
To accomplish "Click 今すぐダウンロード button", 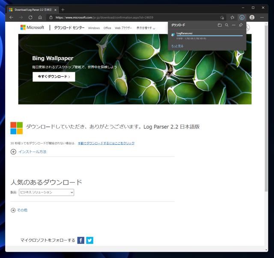I will click(54, 77).
